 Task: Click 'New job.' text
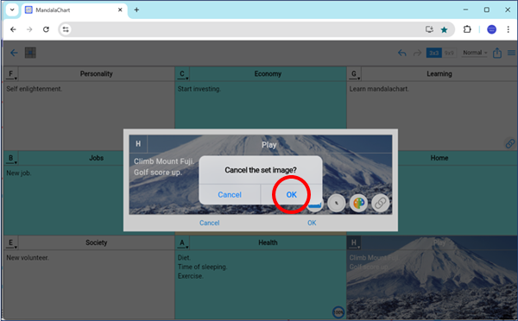point(19,173)
